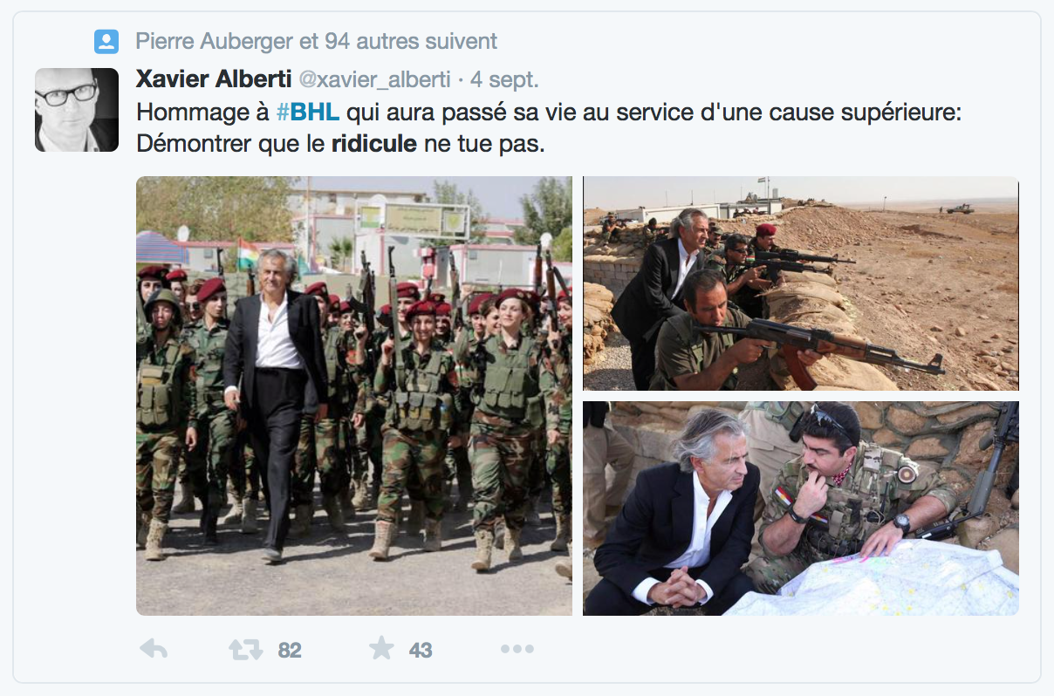Viewport: 1054px width, 696px height.
Task: Favorite the tweet with the star icon
Action: 381,648
